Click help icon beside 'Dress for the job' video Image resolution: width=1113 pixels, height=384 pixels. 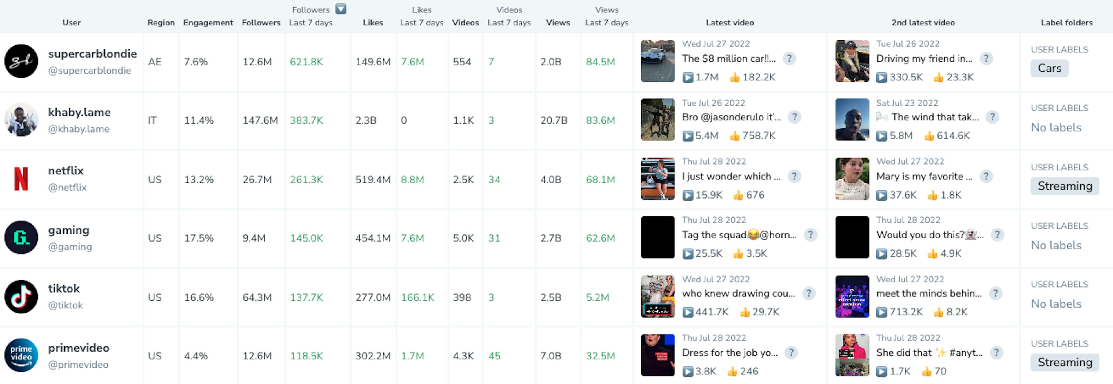click(x=791, y=352)
